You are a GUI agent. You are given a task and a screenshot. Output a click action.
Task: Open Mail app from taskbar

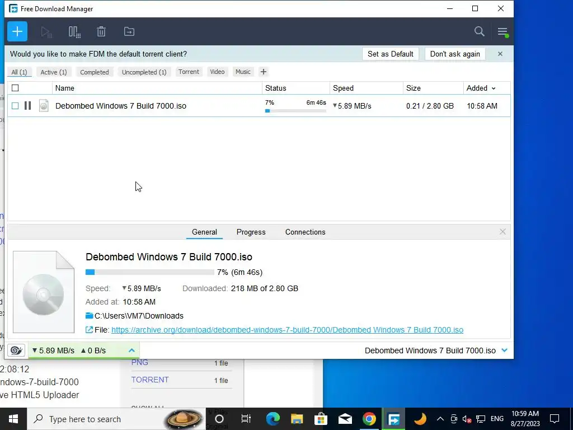[x=345, y=419]
